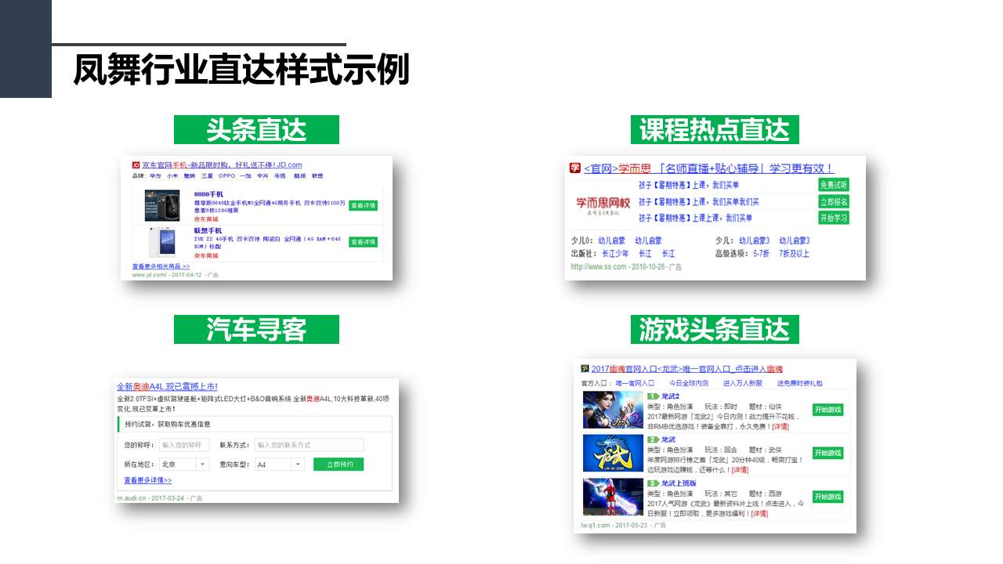Screen dimensions: 1003x564
Task: Open the 查看更多详情 link
Action: click(147, 480)
